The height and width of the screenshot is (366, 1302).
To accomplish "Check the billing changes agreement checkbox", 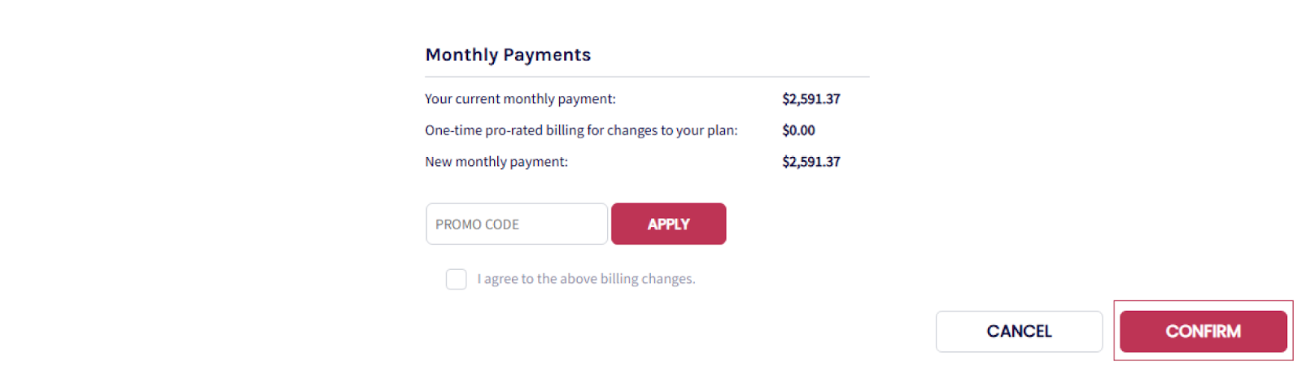I will click(456, 279).
